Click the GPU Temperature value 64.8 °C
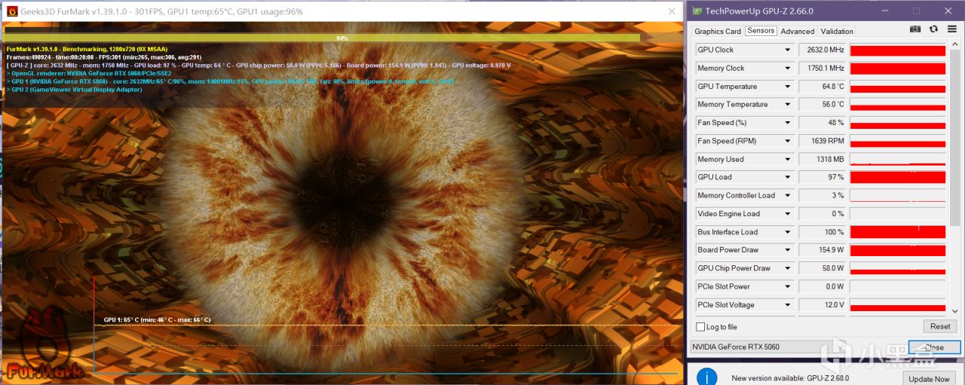The image size is (965, 385). [823, 86]
